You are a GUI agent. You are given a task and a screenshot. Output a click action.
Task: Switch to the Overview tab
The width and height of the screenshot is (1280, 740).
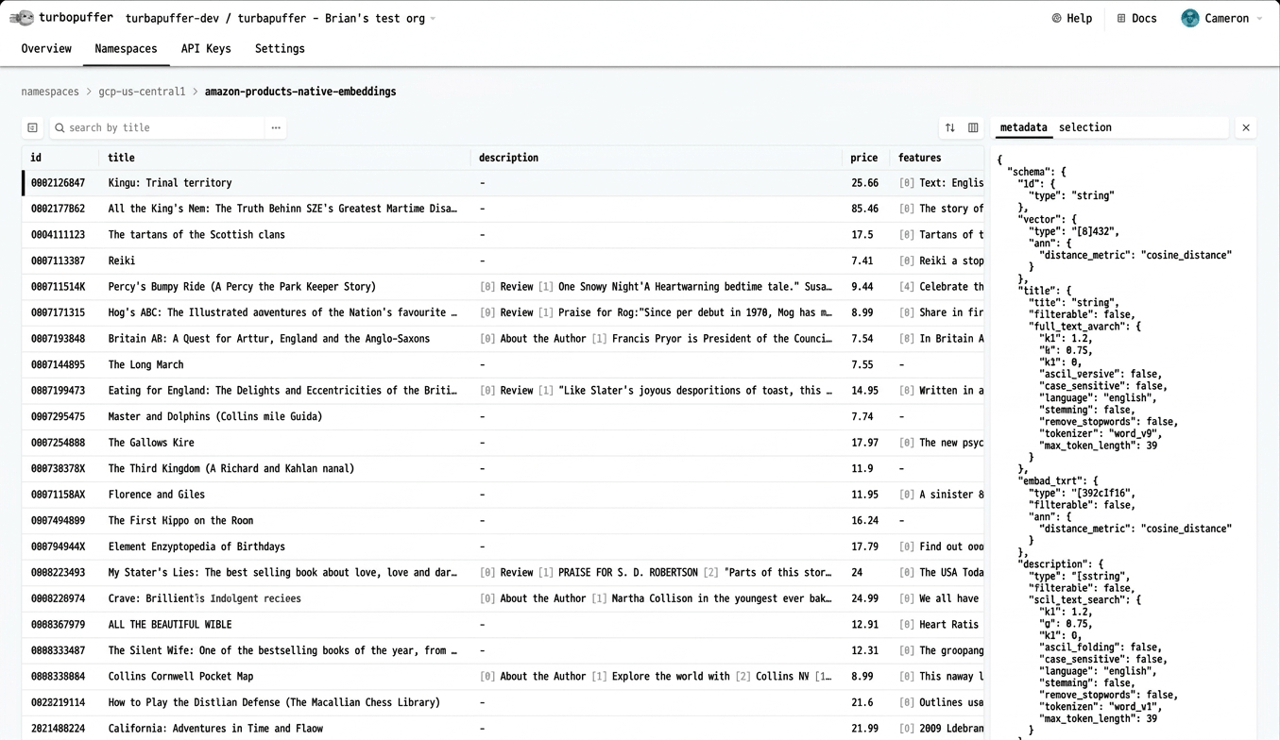(46, 49)
